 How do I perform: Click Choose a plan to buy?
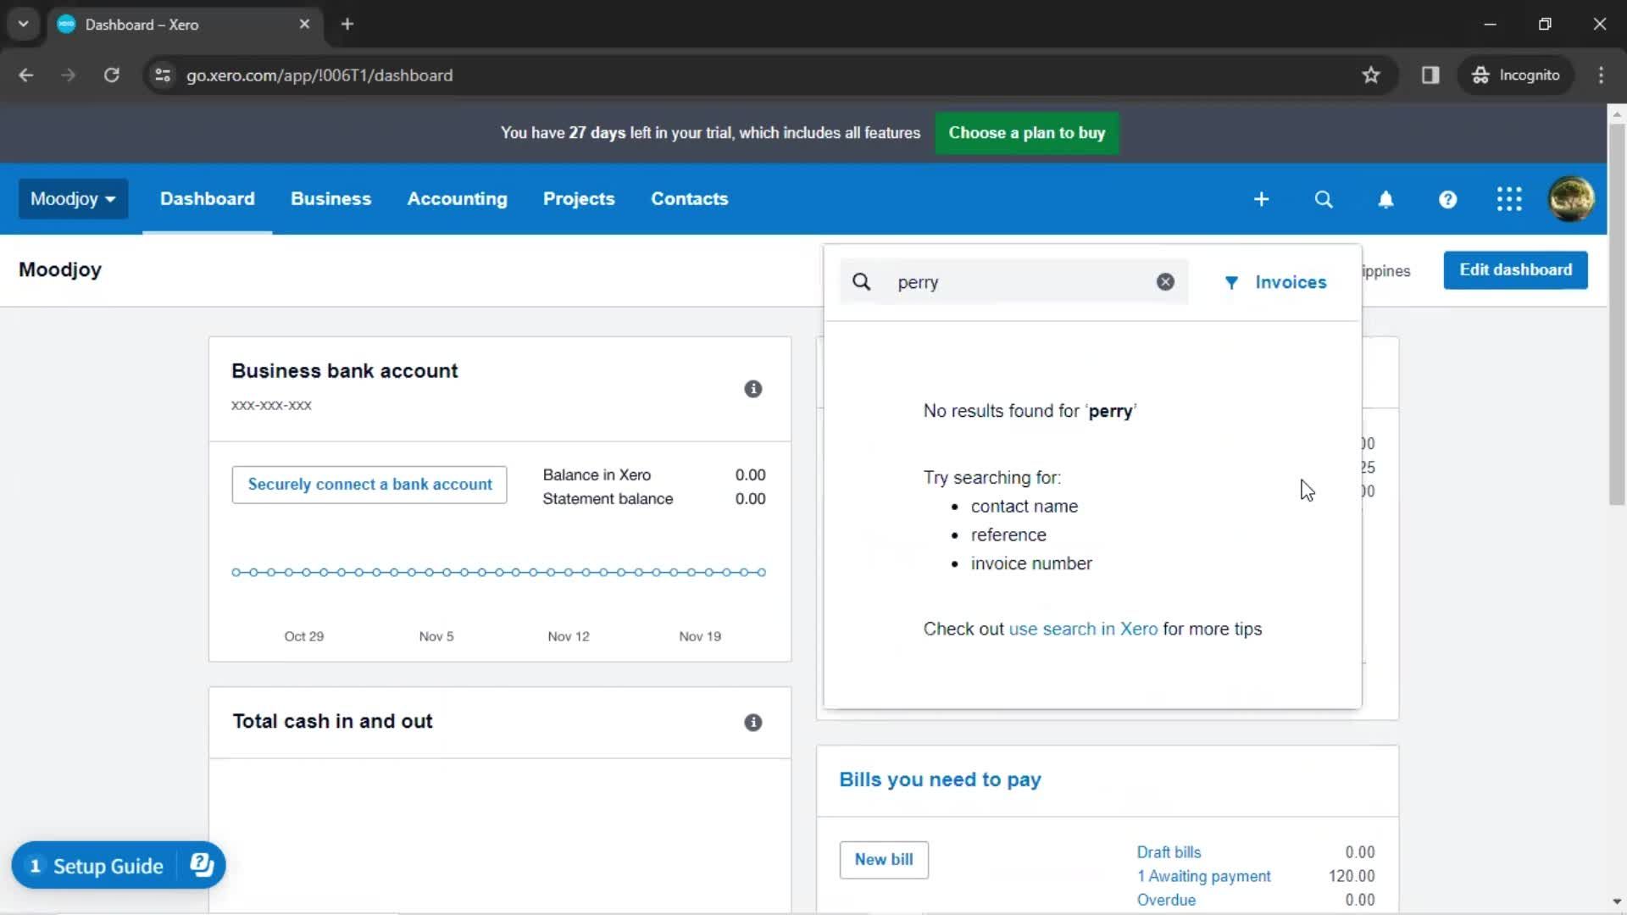(1026, 133)
